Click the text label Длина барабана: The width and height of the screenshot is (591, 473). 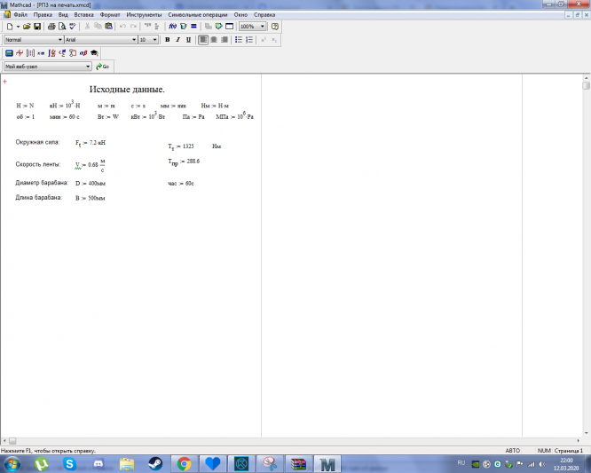click(x=38, y=198)
